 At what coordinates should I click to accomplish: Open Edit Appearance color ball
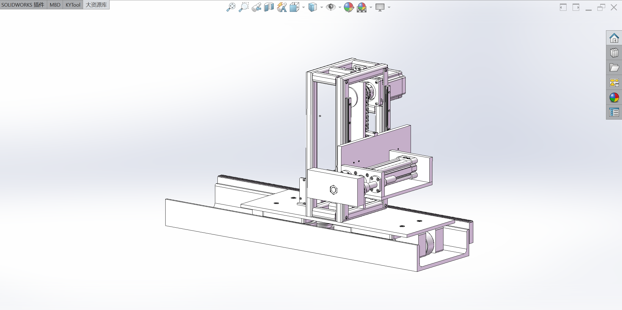[349, 7]
